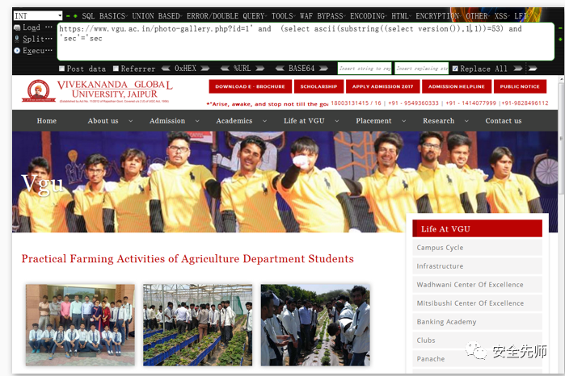The width and height of the screenshot is (565, 376).
Task: Click the green plus icon beside INT dropdown
Action: coord(75,16)
